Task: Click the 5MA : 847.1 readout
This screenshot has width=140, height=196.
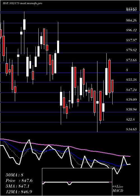Action: [18, 186]
